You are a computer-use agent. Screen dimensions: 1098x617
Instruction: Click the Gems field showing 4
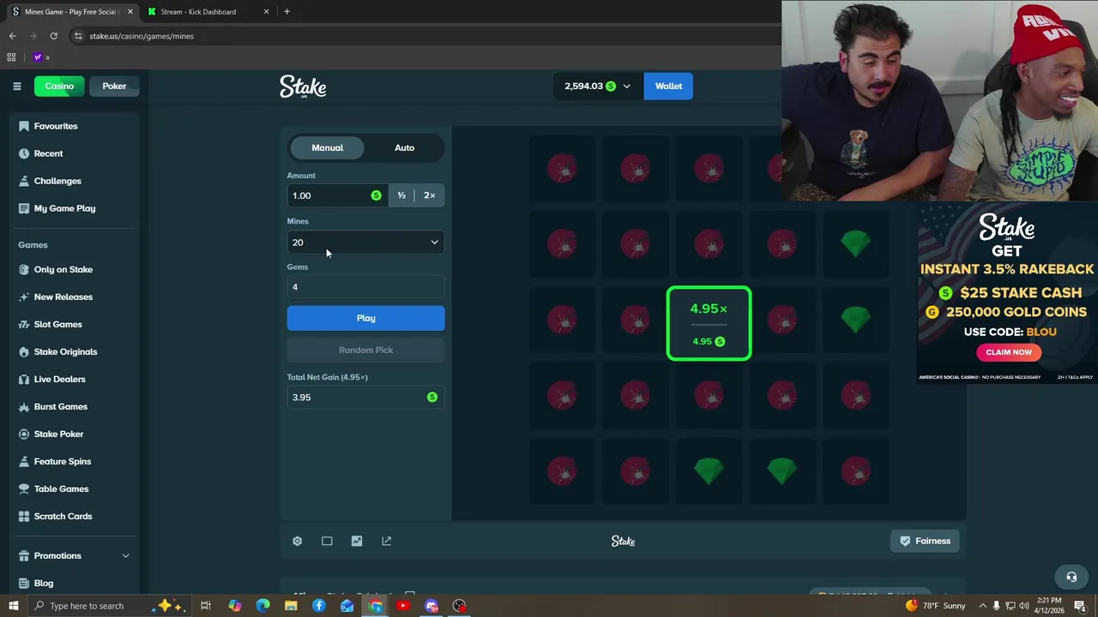[365, 287]
